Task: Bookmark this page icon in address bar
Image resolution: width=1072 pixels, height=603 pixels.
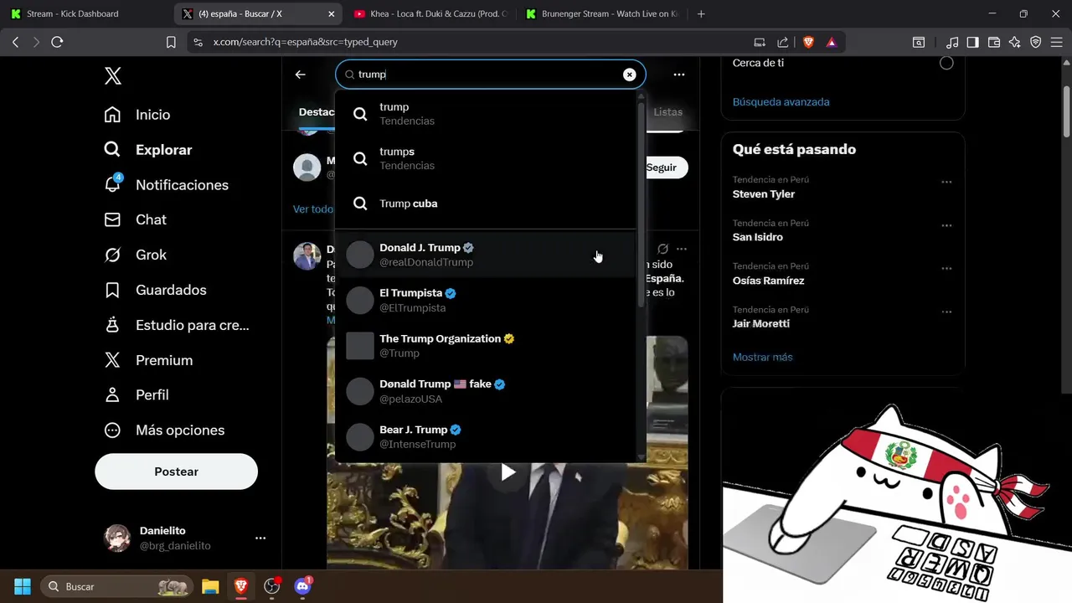Action: [x=171, y=42]
